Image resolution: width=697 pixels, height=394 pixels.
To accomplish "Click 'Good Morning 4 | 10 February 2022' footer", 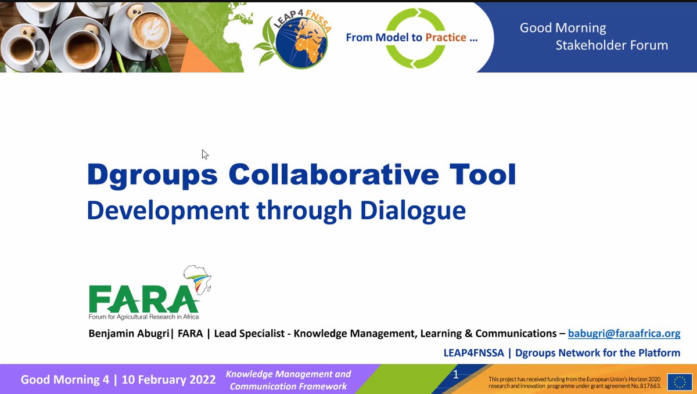I will (118, 379).
